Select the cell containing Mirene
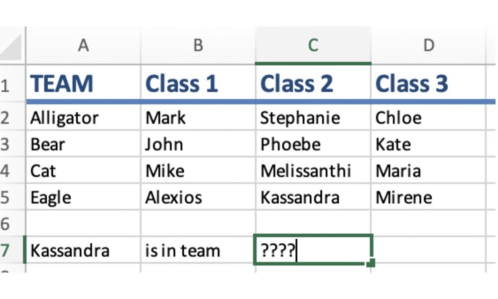 tap(428, 197)
